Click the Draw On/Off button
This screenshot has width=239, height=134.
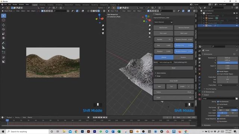point(173,81)
